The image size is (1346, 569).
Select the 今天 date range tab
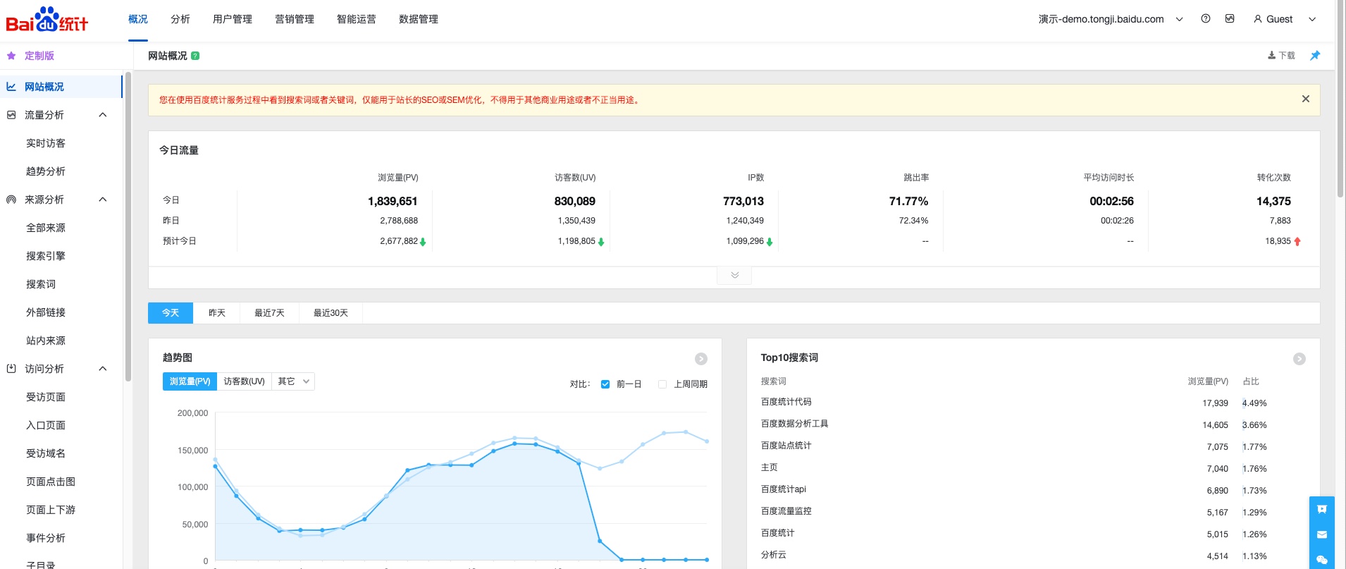(x=171, y=313)
